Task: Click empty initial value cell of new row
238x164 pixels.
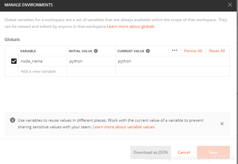Action: [x=91, y=71]
